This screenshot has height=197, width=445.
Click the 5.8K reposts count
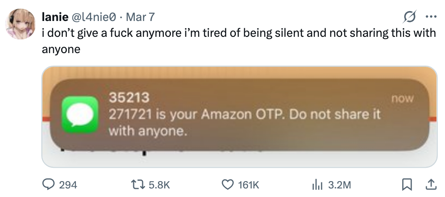pyautogui.click(x=159, y=185)
